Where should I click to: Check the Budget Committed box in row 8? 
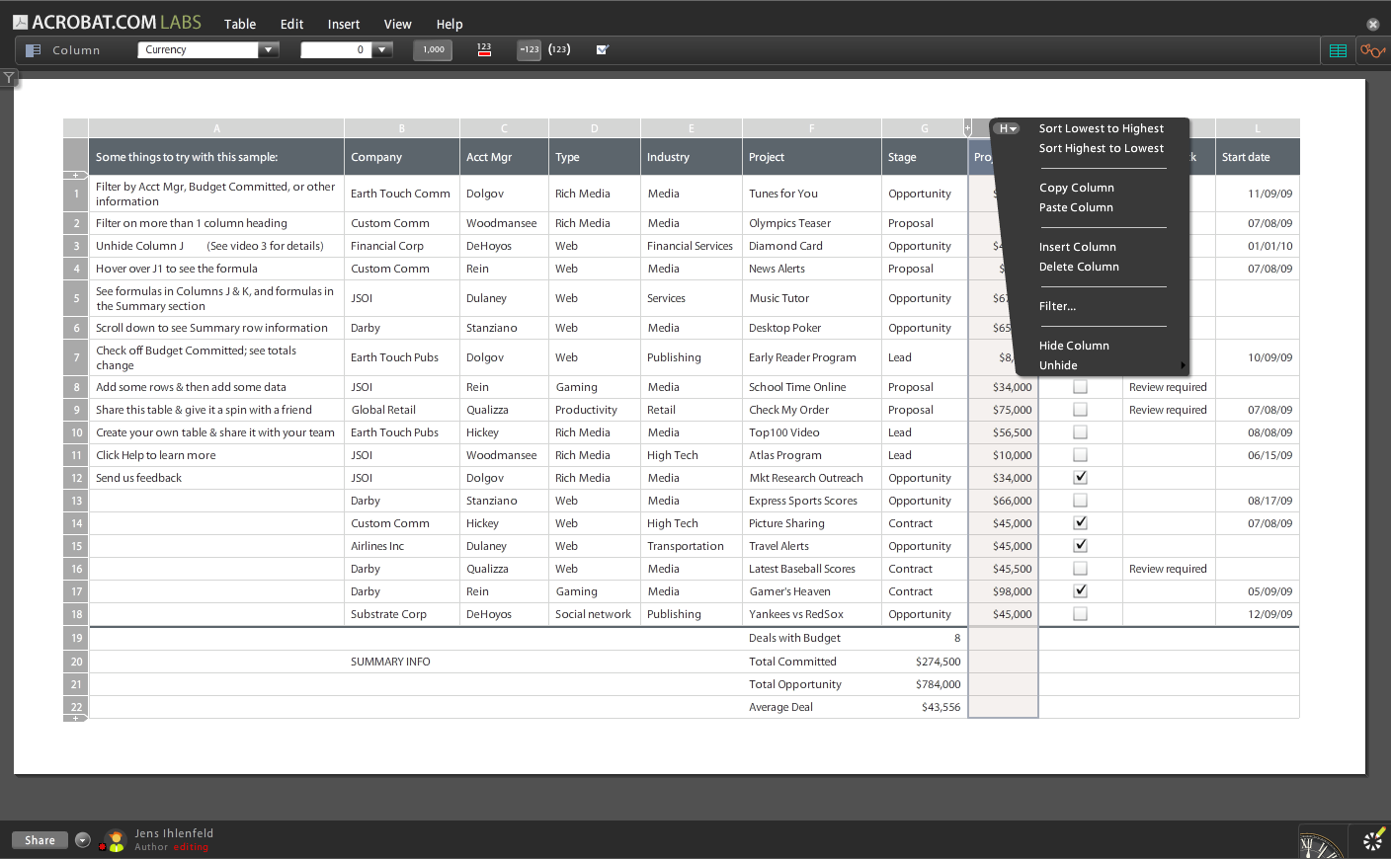(1080, 386)
